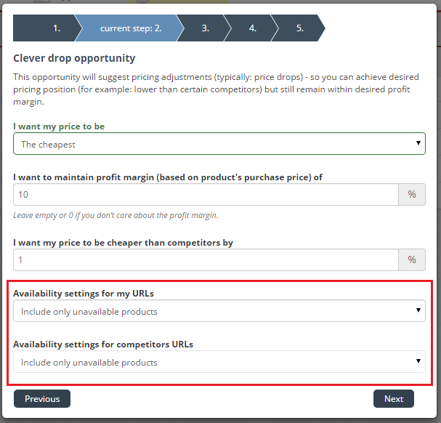This screenshot has width=441, height=423.
Task: Click the Next button
Action: pos(394,399)
